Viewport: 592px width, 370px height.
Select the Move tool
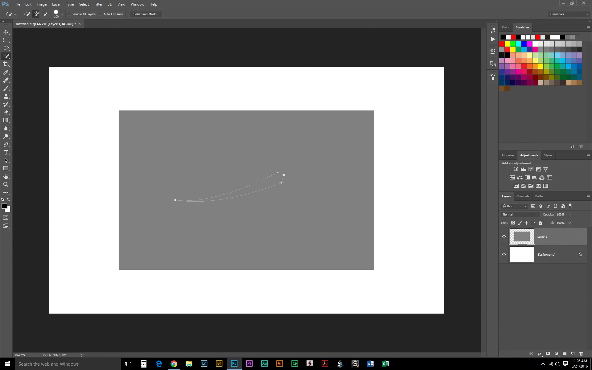[6, 32]
